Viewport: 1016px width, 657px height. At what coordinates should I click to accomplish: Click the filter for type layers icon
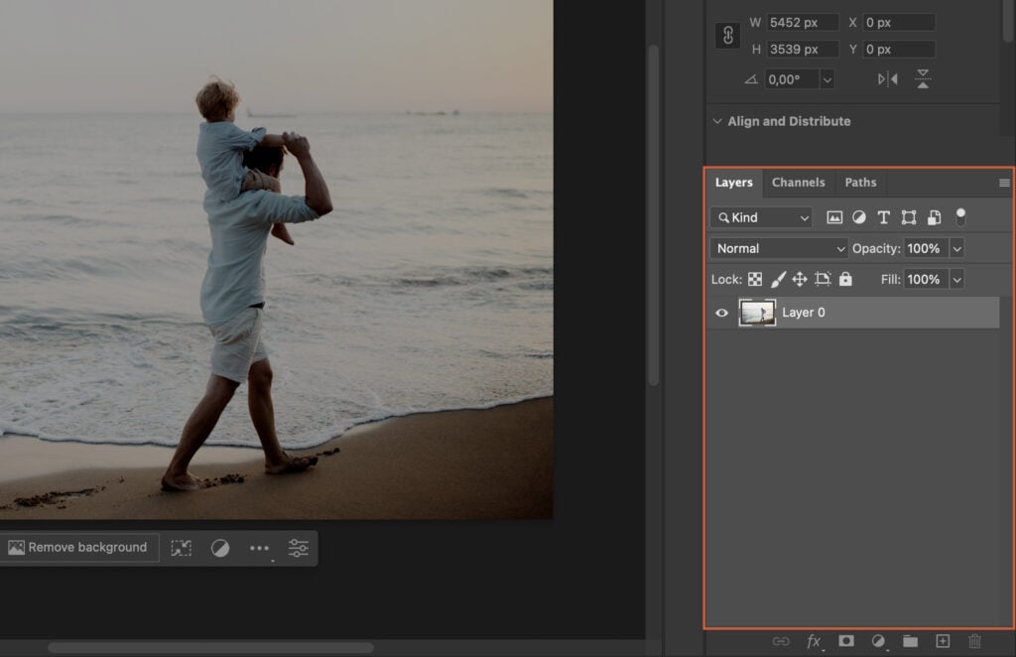[x=883, y=217]
